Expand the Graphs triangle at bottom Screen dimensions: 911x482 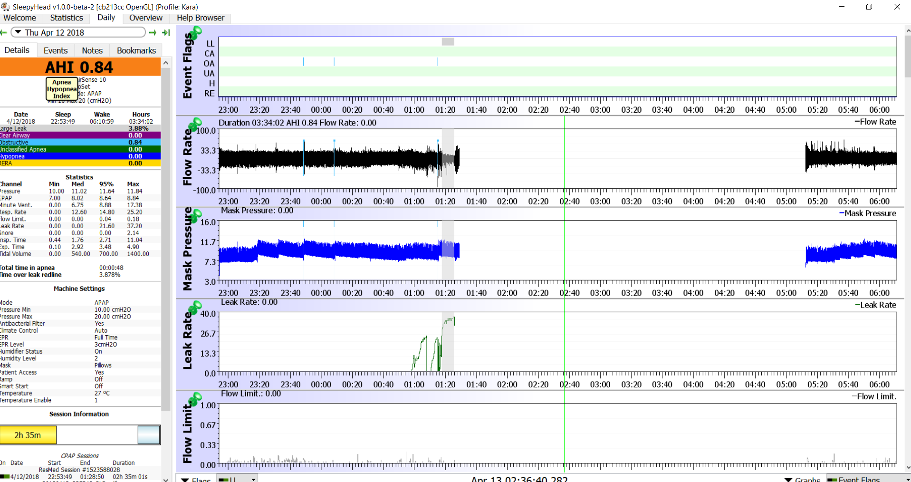[x=788, y=480]
